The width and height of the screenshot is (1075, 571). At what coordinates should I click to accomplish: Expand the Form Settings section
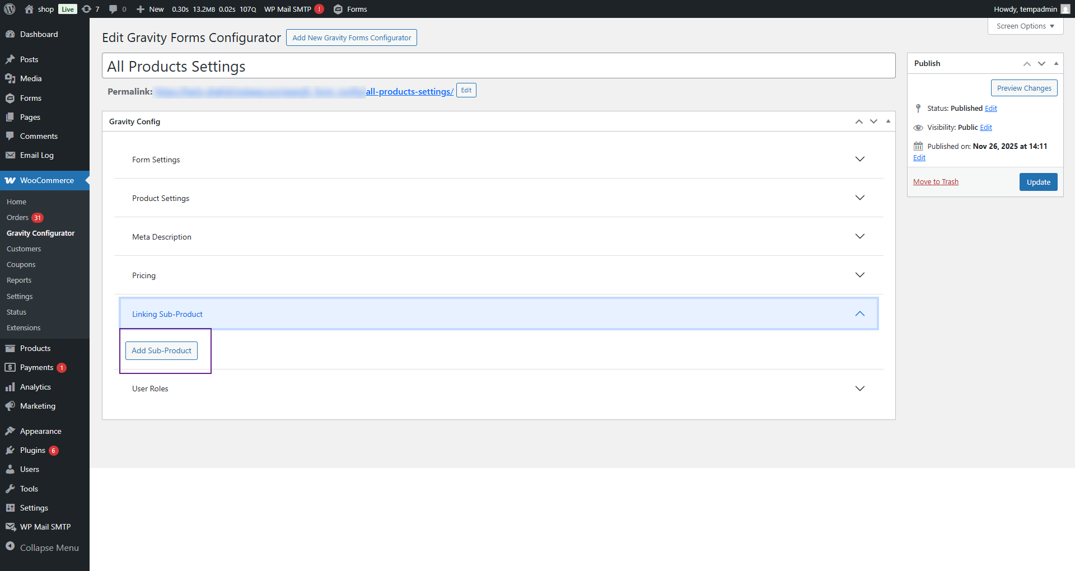[860, 160]
